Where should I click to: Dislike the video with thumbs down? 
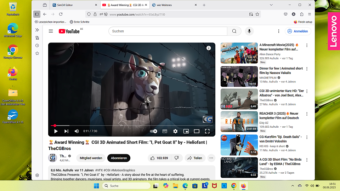point(177,158)
